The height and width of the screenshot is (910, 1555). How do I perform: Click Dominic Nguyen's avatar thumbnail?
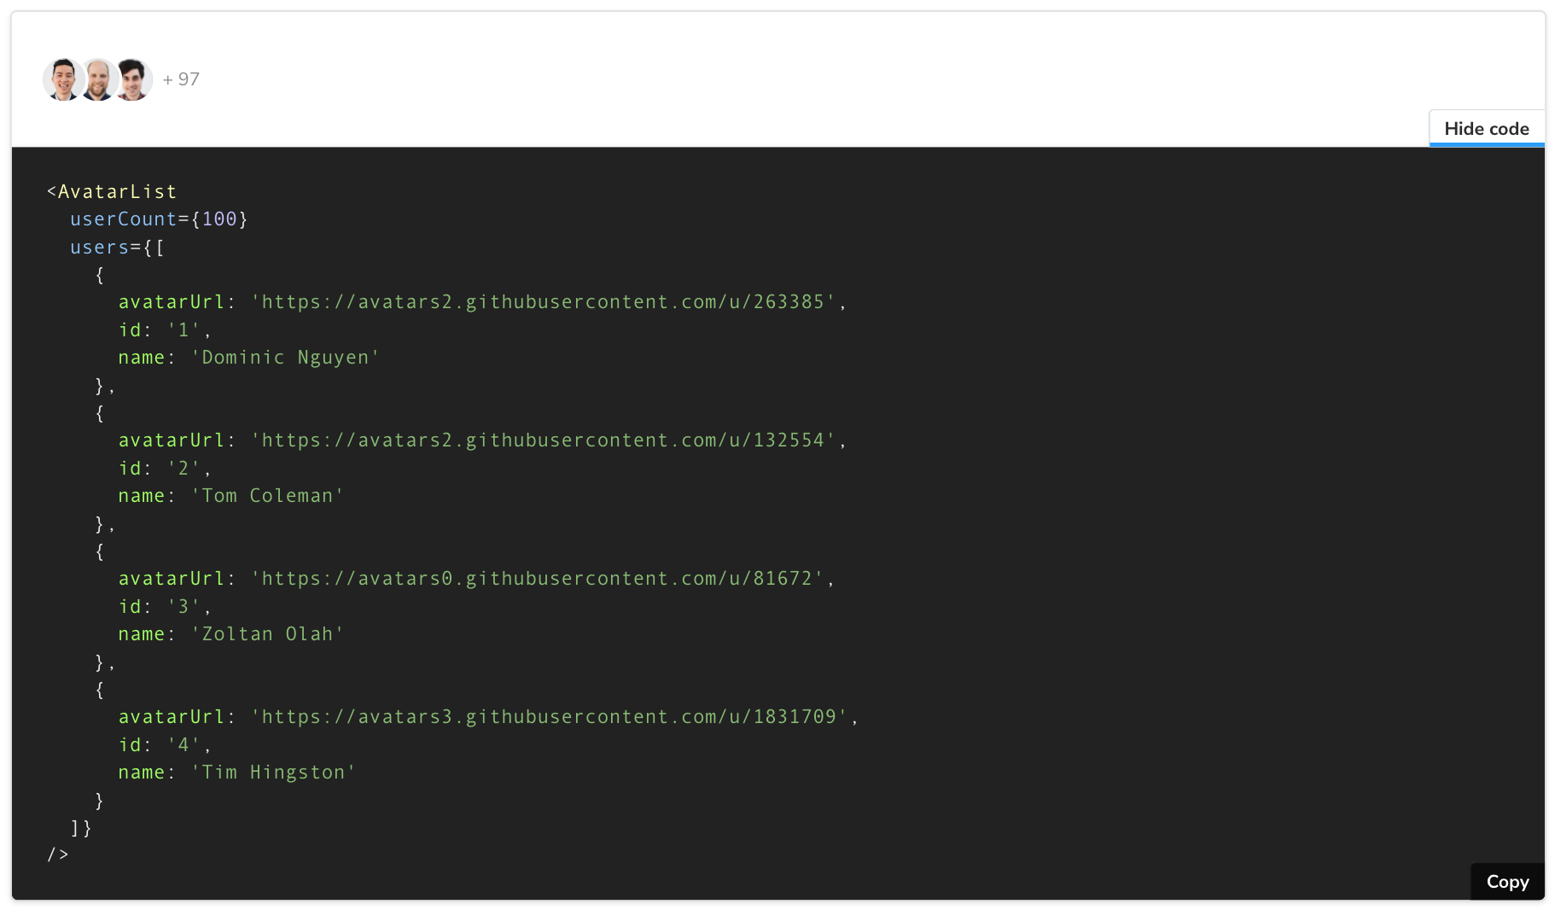(x=62, y=79)
